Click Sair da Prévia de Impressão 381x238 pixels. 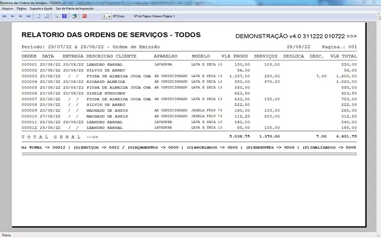click(74, 9)
